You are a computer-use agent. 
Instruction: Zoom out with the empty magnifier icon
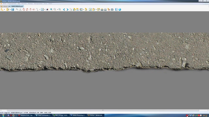[55, 9]
